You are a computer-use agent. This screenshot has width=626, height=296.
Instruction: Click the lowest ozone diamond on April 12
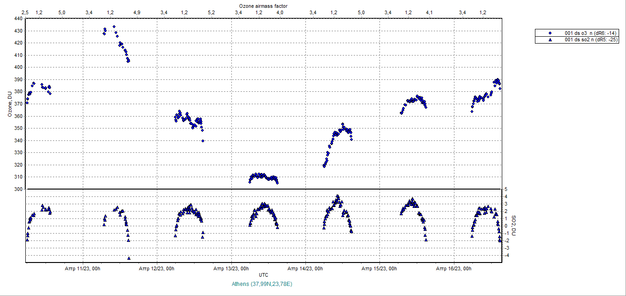tap(203, 141)
